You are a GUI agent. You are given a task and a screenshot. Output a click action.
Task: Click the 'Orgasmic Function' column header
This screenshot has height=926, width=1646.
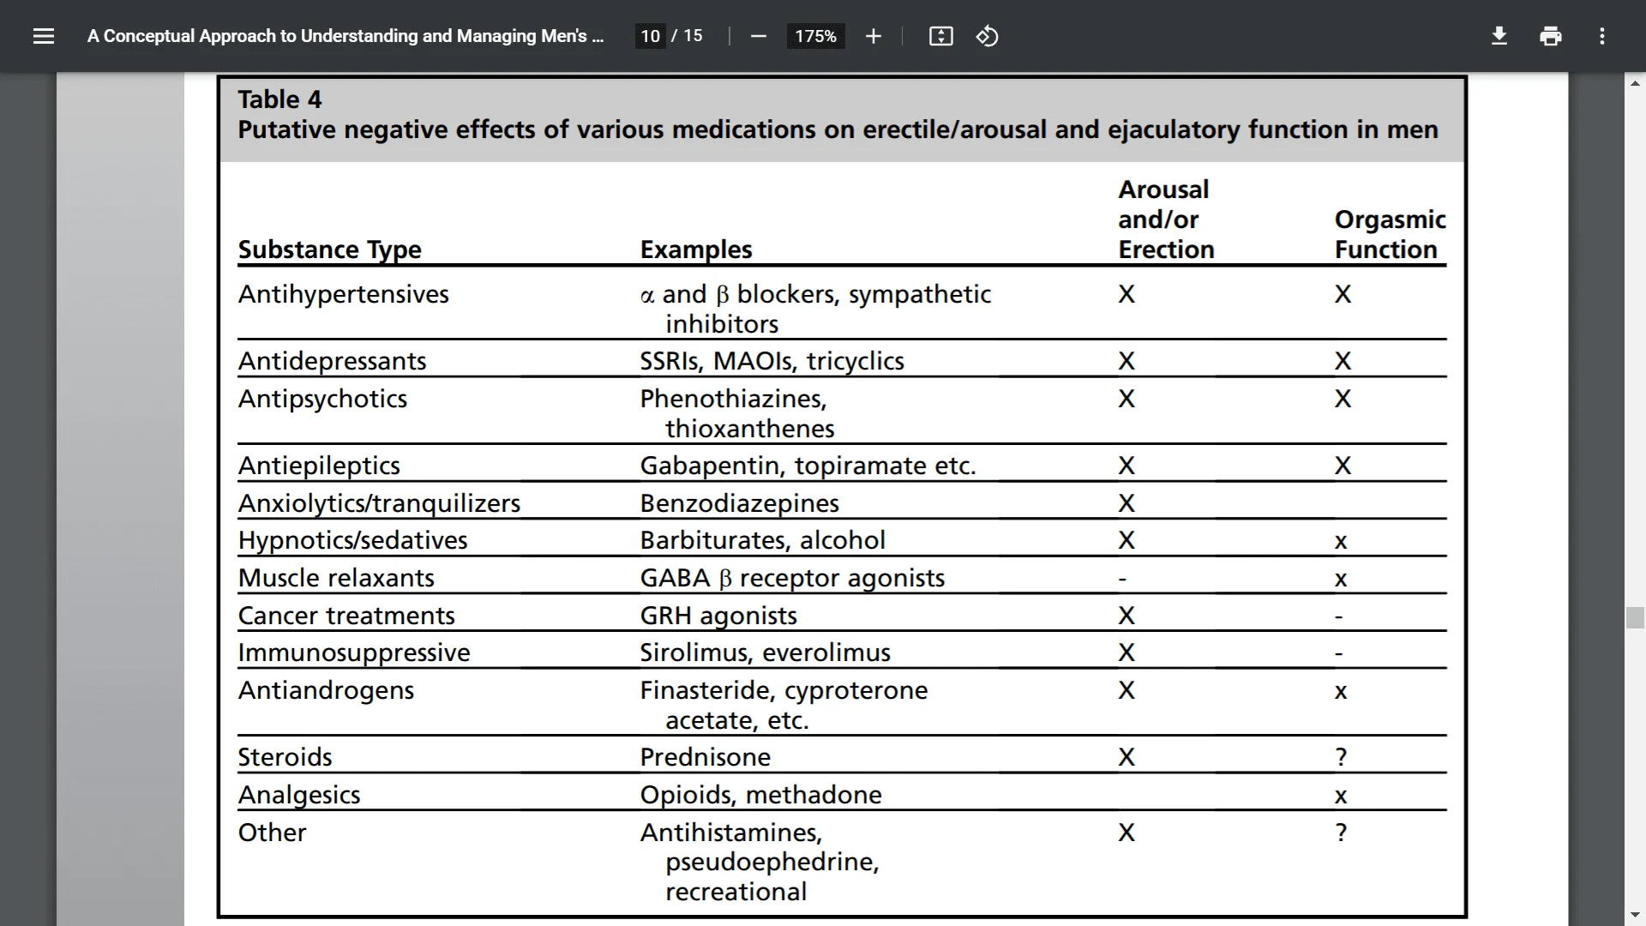[1390, 234]
